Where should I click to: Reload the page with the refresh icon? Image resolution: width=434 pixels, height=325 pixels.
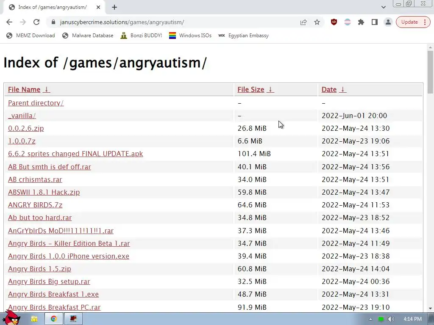pos(36,22)
